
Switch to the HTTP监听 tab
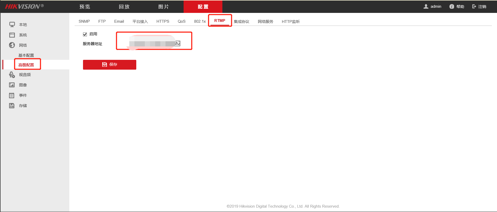(291, 21)
